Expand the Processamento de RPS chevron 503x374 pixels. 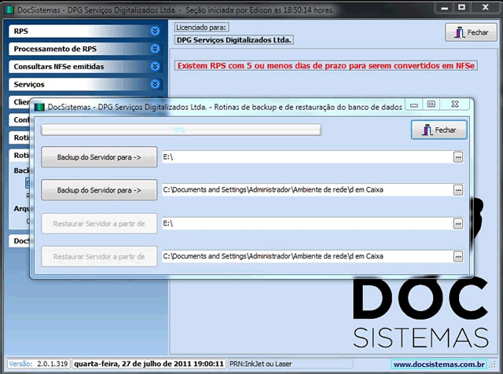coord(156,49)
